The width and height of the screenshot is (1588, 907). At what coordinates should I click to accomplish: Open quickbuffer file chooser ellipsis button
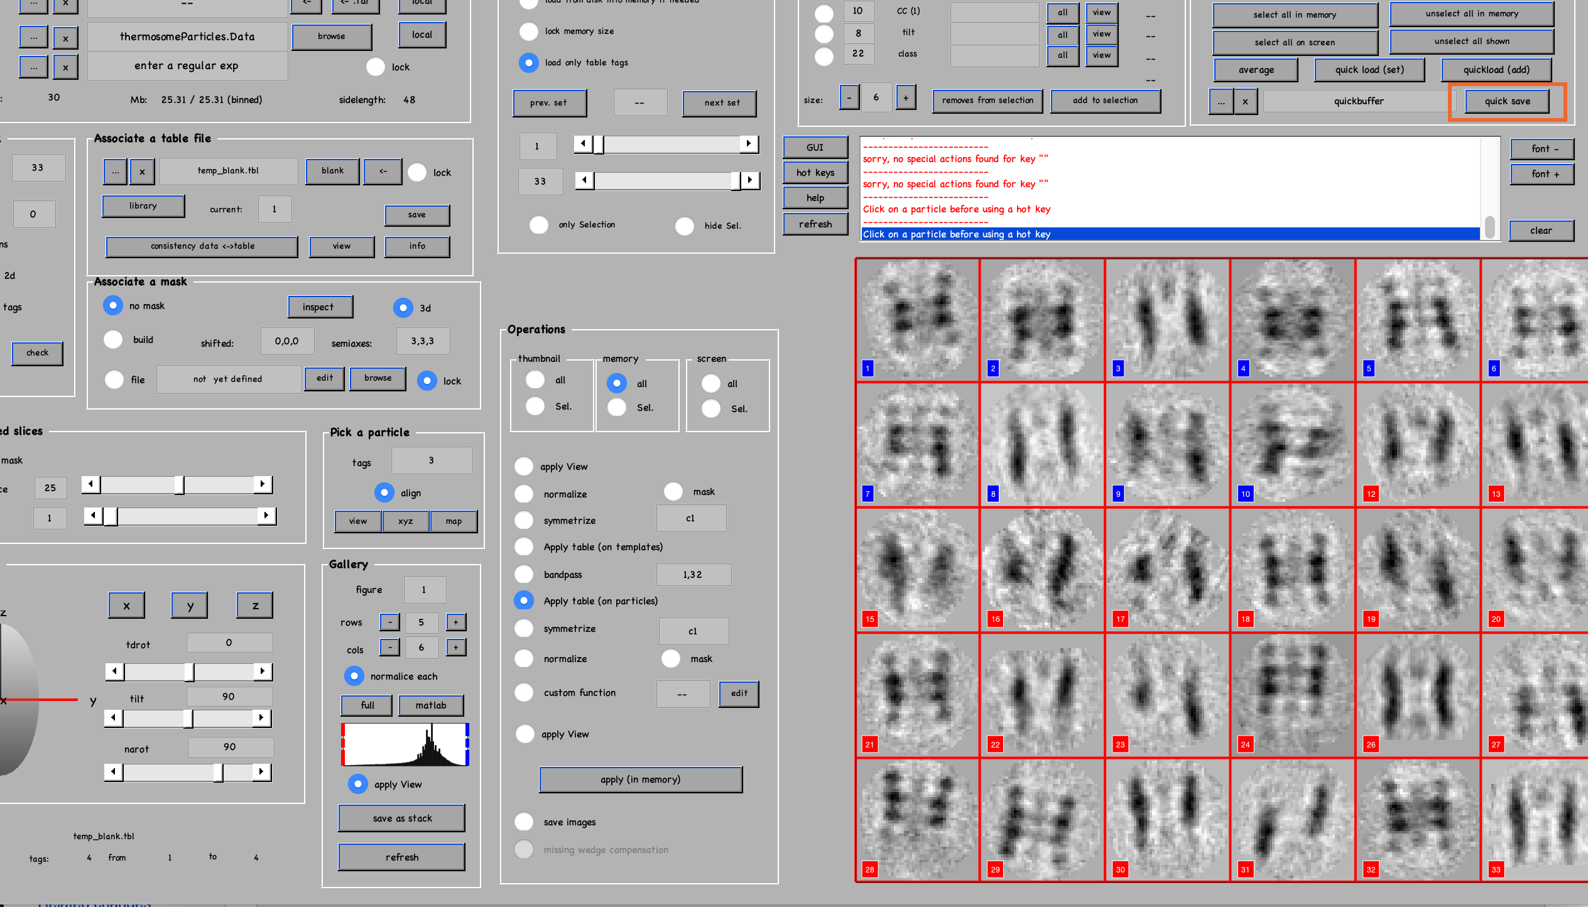click(x=1221, y=101)
